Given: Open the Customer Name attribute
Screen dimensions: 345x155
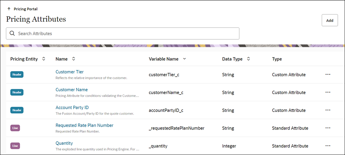Looking at the screenshot, I should (x=72, y=90).
